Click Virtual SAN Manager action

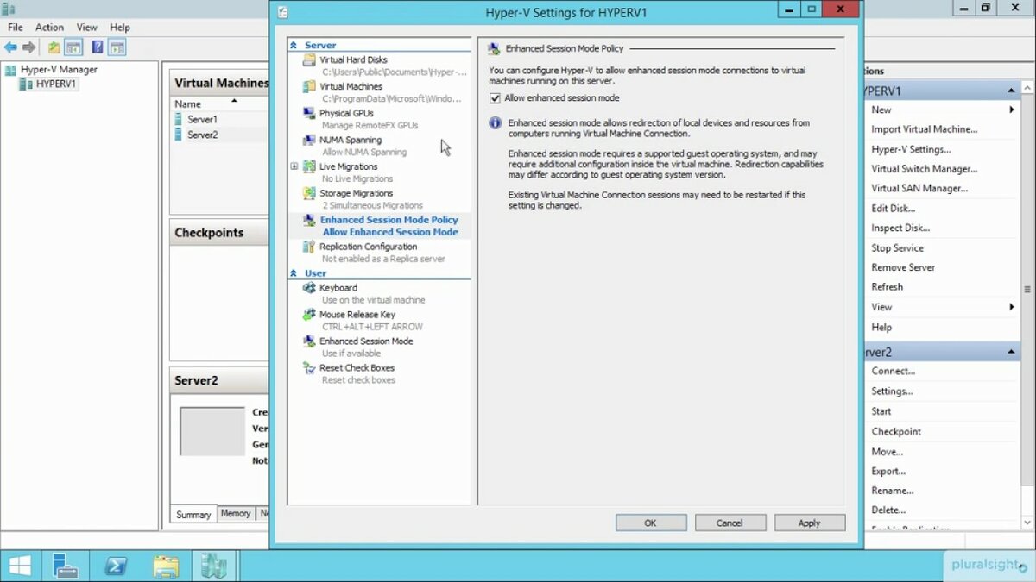pos(919,189)
